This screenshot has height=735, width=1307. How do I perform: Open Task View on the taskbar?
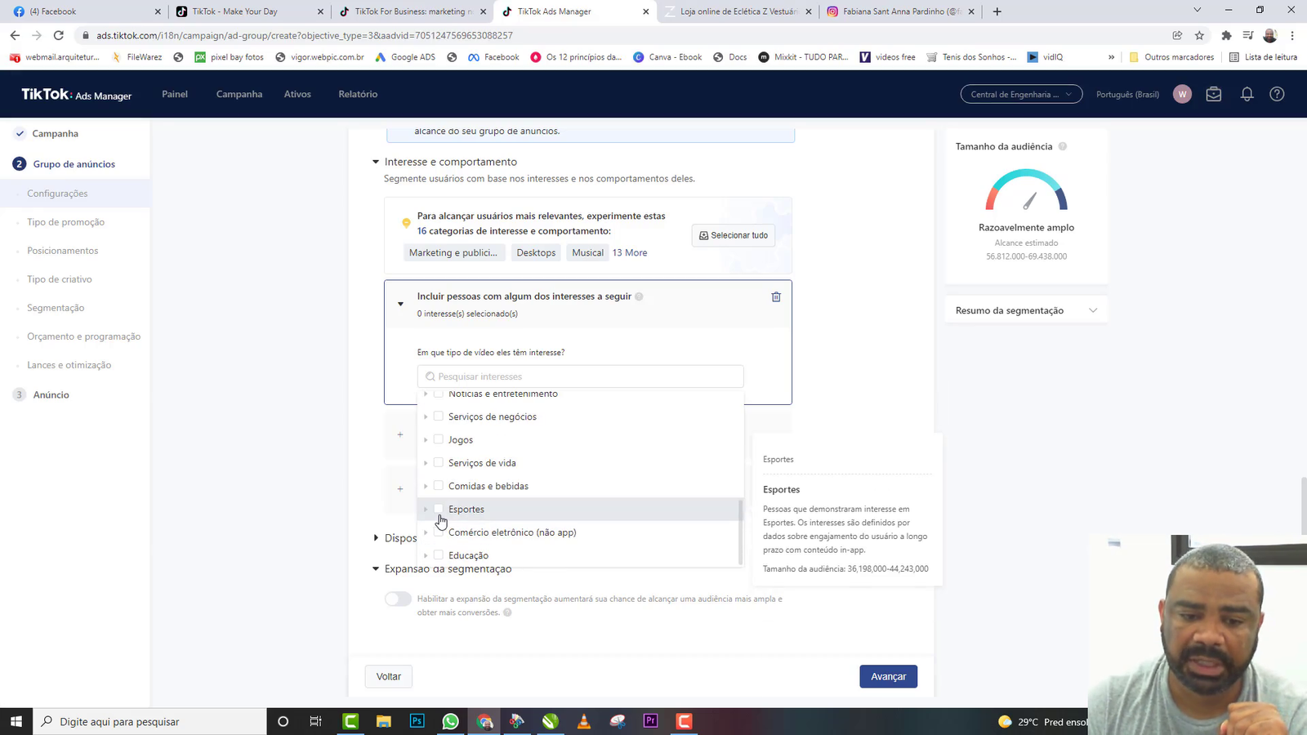point(316,721)
